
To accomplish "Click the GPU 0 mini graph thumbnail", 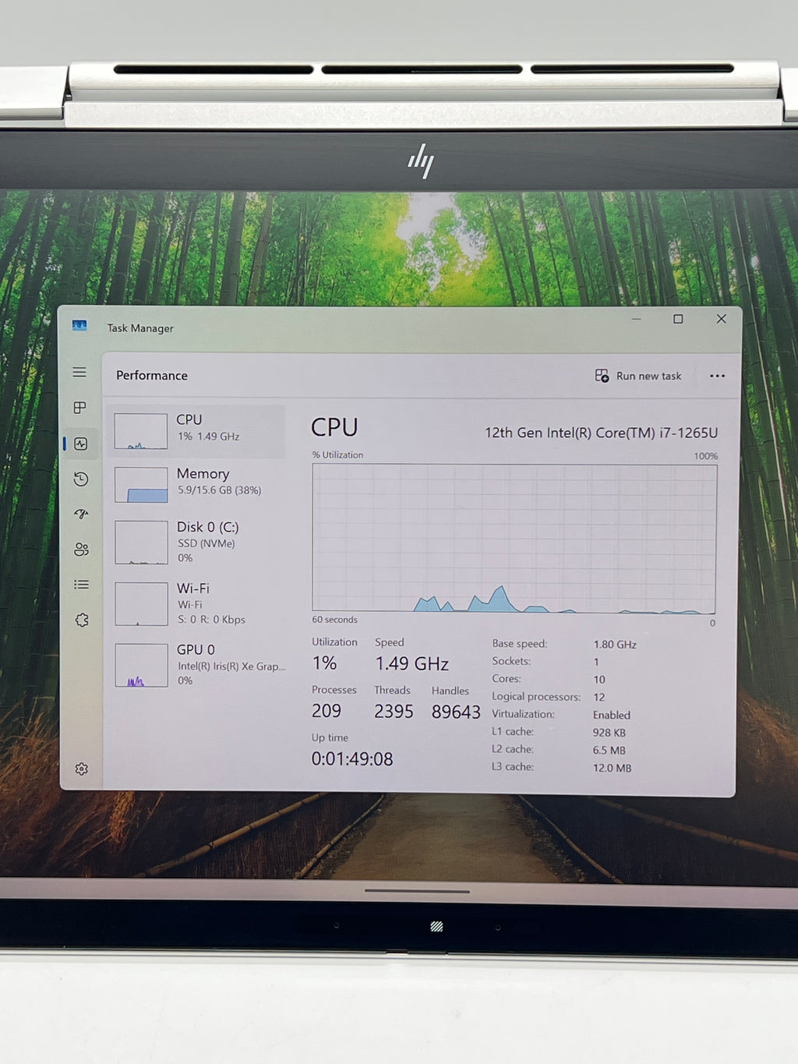I will click(141, 665).
